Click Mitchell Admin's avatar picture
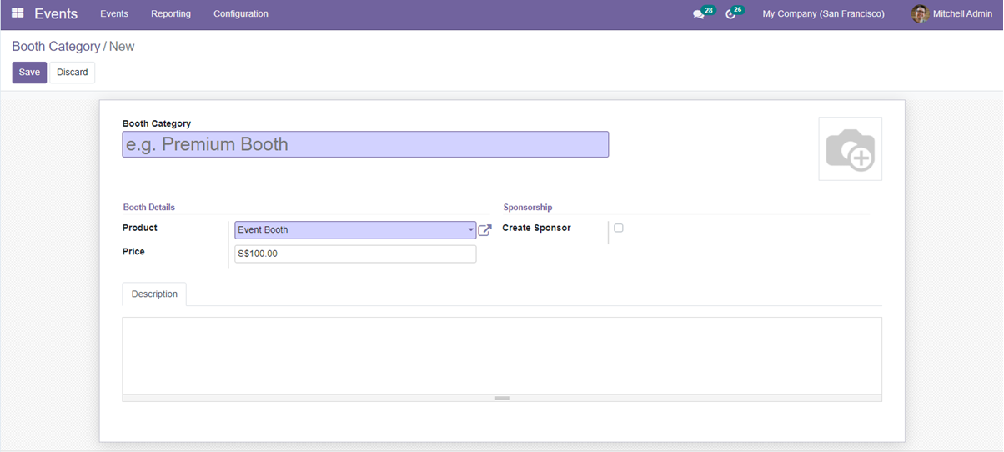Image resolution: width=1004 pixels, height=452 pixels. click(920, 13)
